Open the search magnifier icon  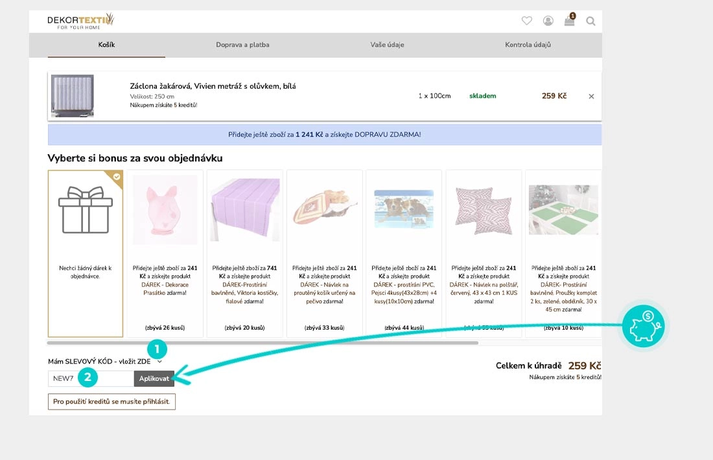(x=590, y=21)
